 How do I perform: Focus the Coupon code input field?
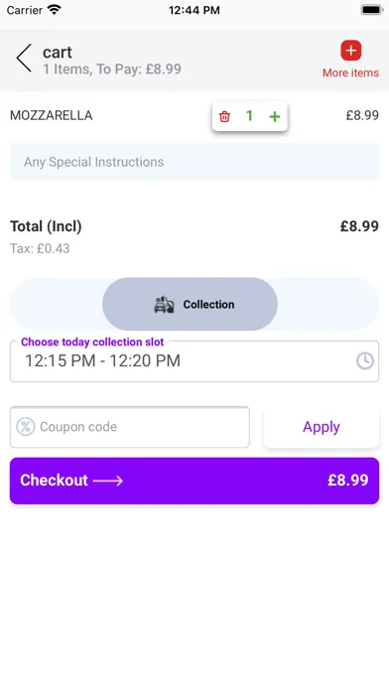(x=130, y=427)
